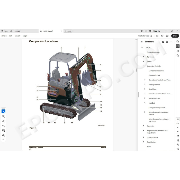Click the Save file icon
The height and width of the screenshot is (180, 180).
157,36
